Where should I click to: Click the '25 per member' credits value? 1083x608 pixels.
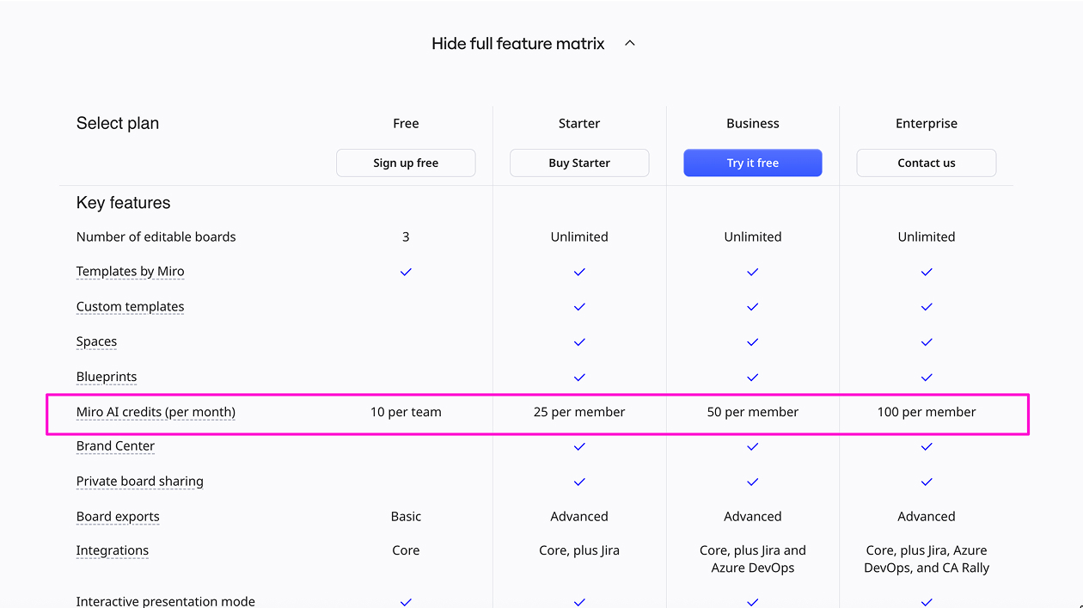click(x=579, y=412)
